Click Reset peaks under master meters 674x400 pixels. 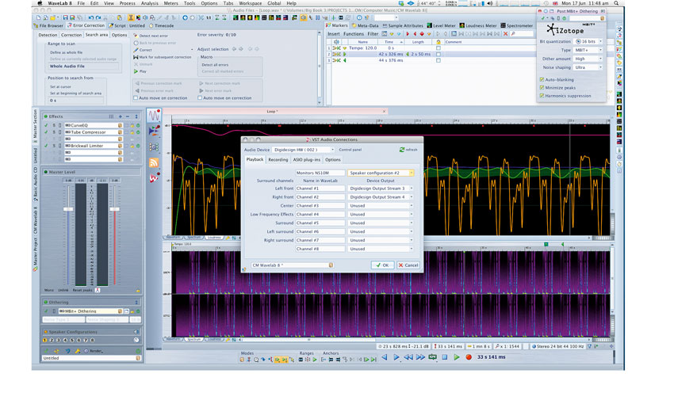pos(82,290)
